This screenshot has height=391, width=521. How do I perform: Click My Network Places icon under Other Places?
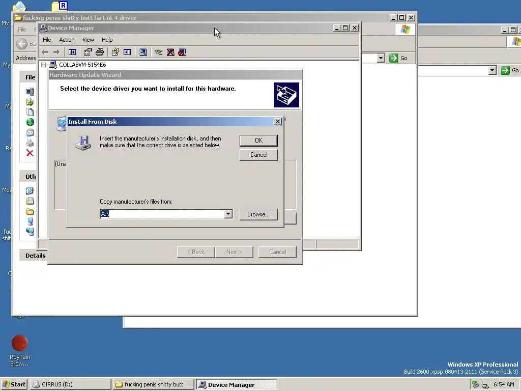coord(30,232)
